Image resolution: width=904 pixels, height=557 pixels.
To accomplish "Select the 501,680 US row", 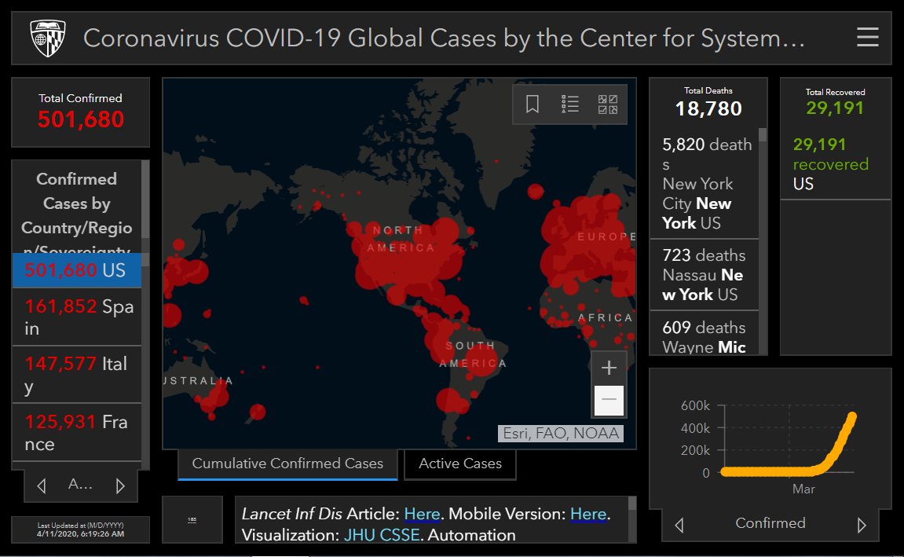I will [x=77, y=269].
